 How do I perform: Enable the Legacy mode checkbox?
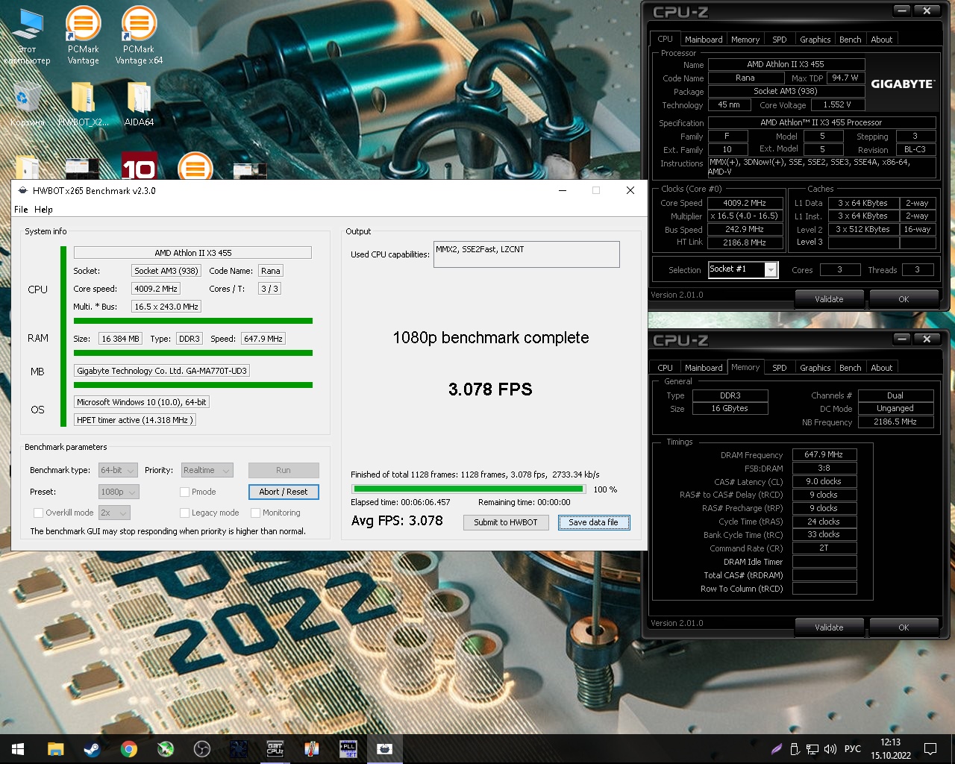pyautogui.click(x=184, y=513)
